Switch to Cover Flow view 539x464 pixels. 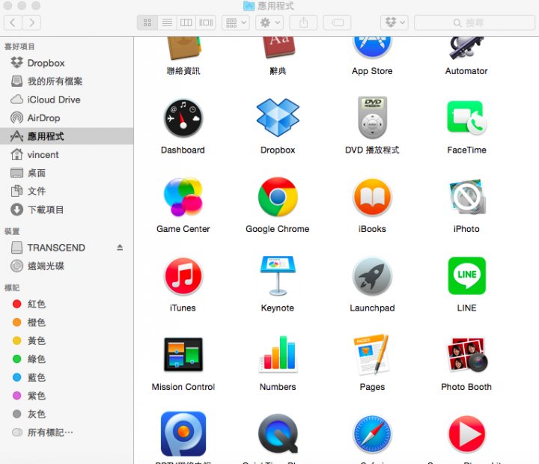206,22
